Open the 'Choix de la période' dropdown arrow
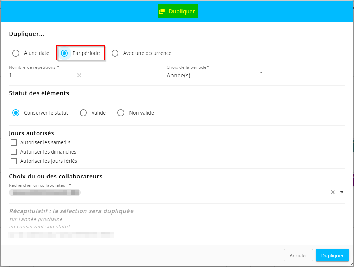354x267 pixels. tap(261, 73)
